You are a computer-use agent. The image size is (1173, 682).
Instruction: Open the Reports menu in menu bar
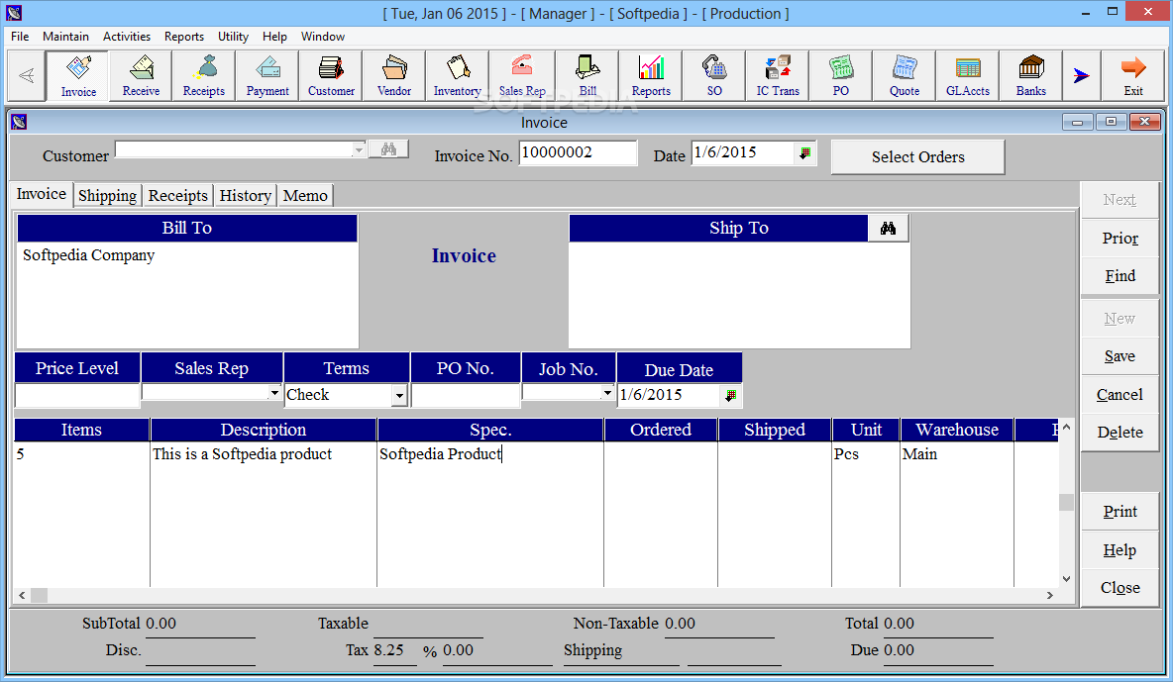click(184, 36)
